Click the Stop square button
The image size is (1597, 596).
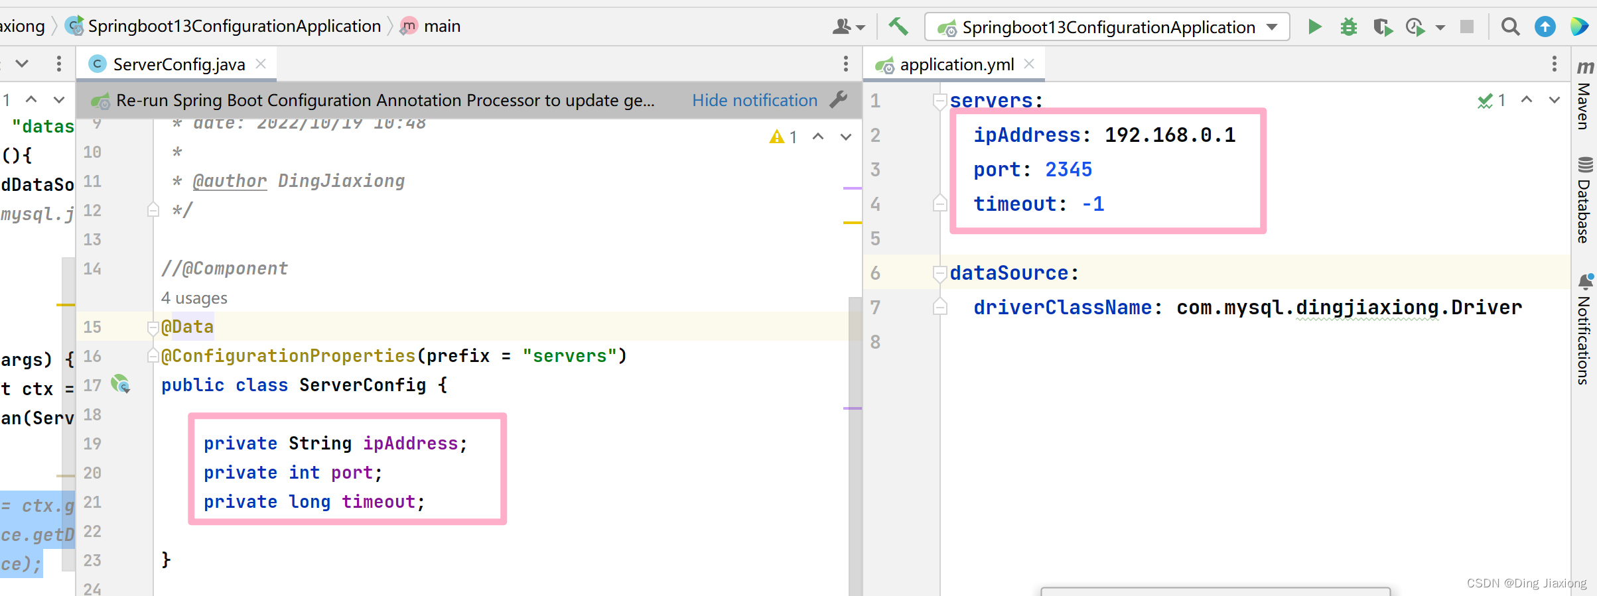point(1467,27)
